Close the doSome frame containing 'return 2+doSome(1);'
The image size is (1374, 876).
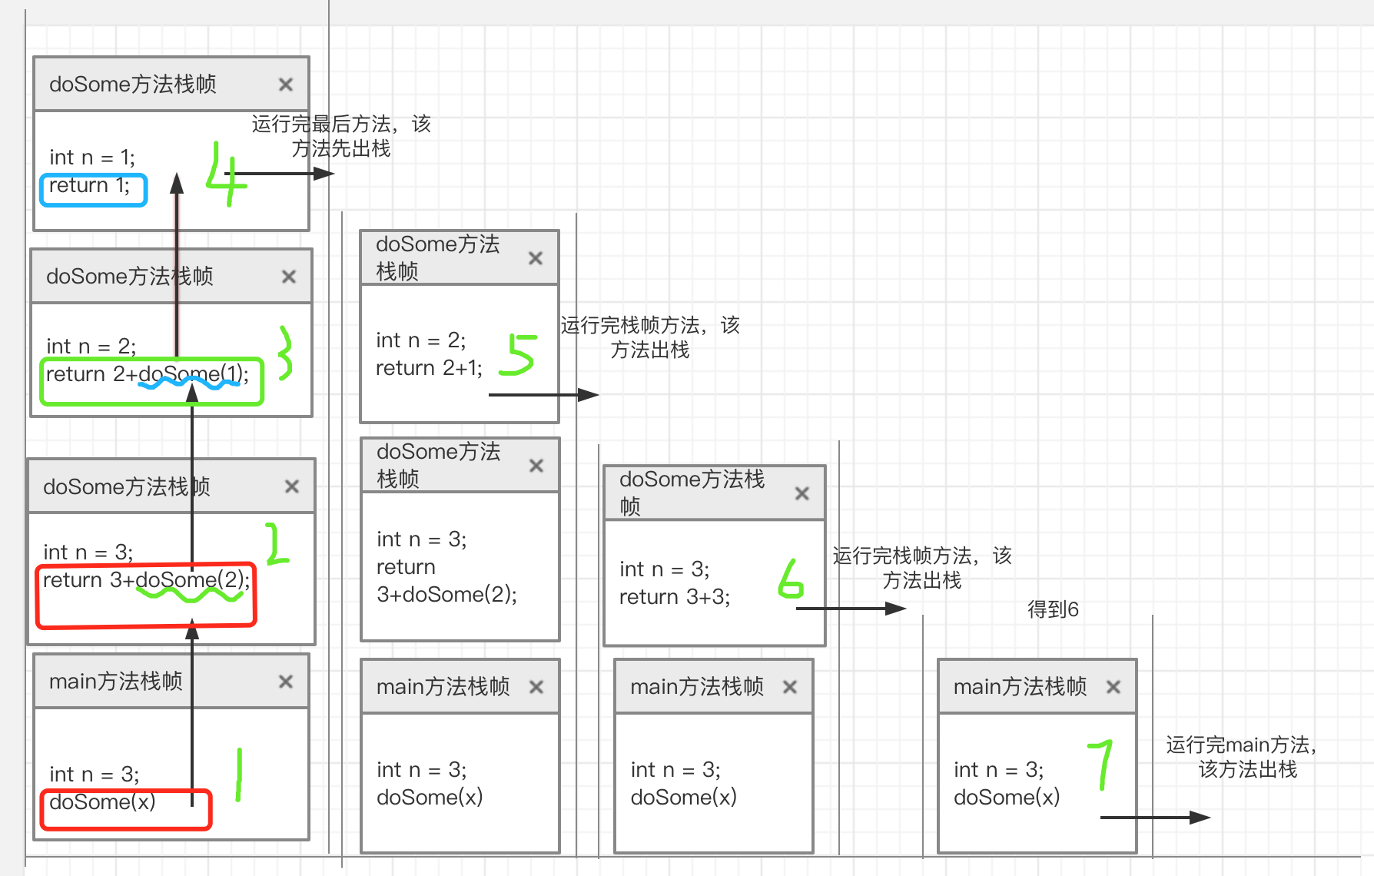click(289, 277)
